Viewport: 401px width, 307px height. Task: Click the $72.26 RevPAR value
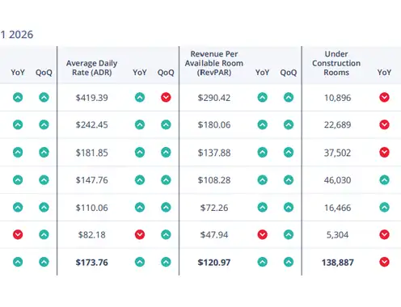click(214, 208)
